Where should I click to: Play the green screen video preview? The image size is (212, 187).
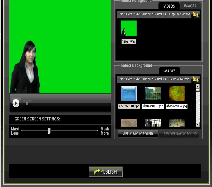coord(16,103)
